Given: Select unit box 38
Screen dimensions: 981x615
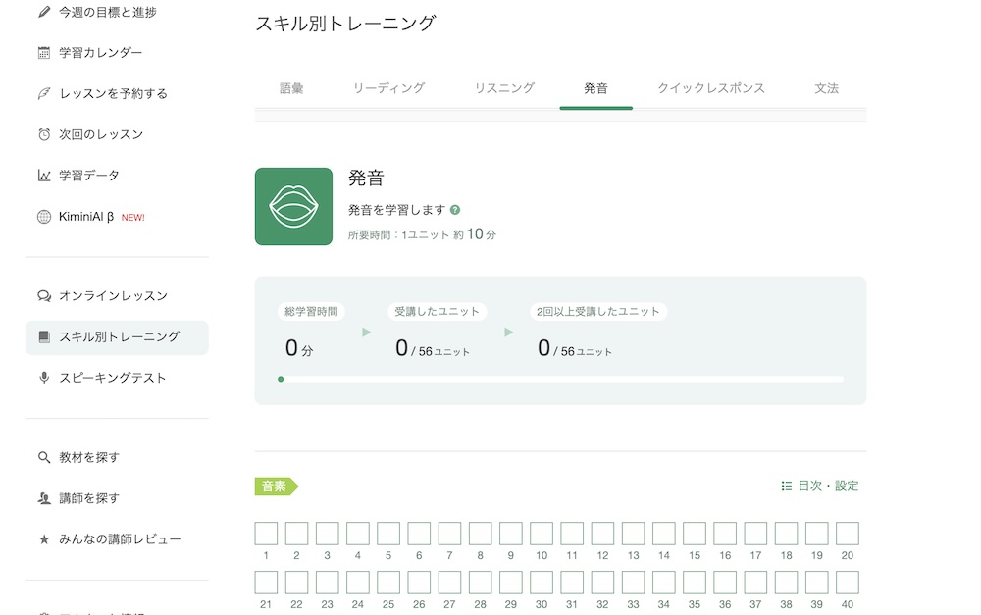Looking at the screenshot, I should 786,583.
